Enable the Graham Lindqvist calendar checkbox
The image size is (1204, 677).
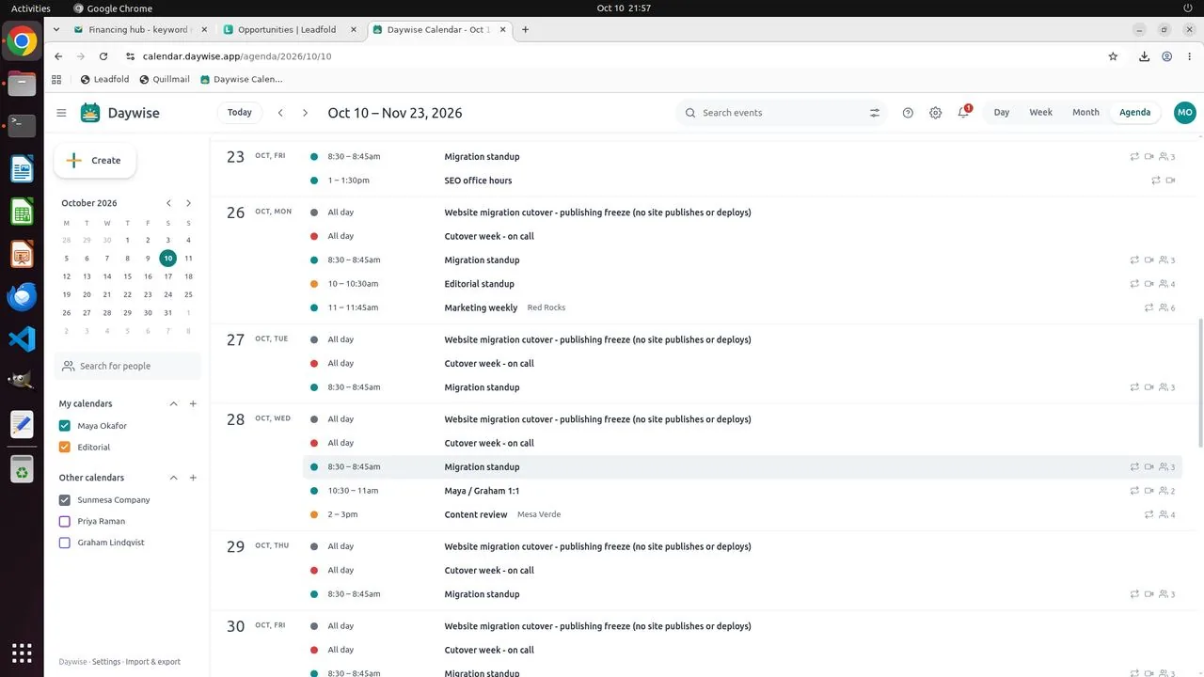point(65,543)
